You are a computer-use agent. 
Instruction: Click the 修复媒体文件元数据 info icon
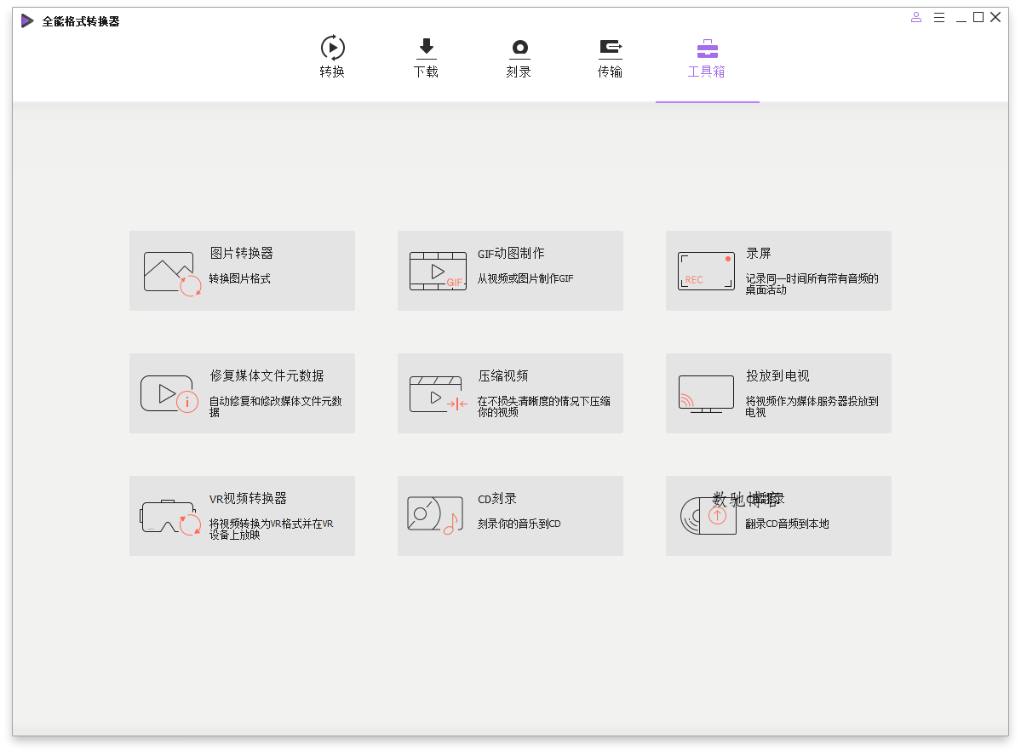click(x=169, y=394)
